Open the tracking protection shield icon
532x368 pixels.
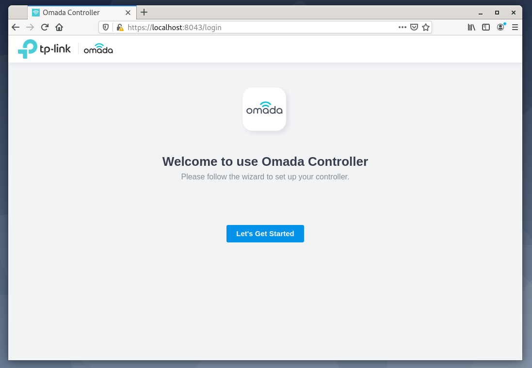tap(106, 28)
